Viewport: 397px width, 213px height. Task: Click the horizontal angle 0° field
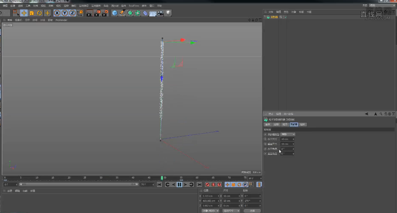(287, 149)
